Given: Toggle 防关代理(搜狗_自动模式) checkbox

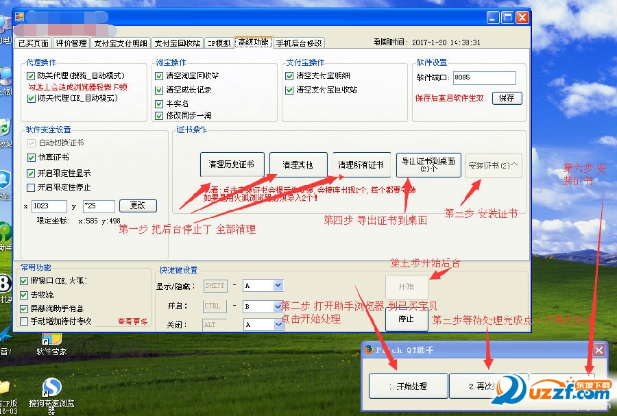Looking at the screenshot, I should [31, 75].
